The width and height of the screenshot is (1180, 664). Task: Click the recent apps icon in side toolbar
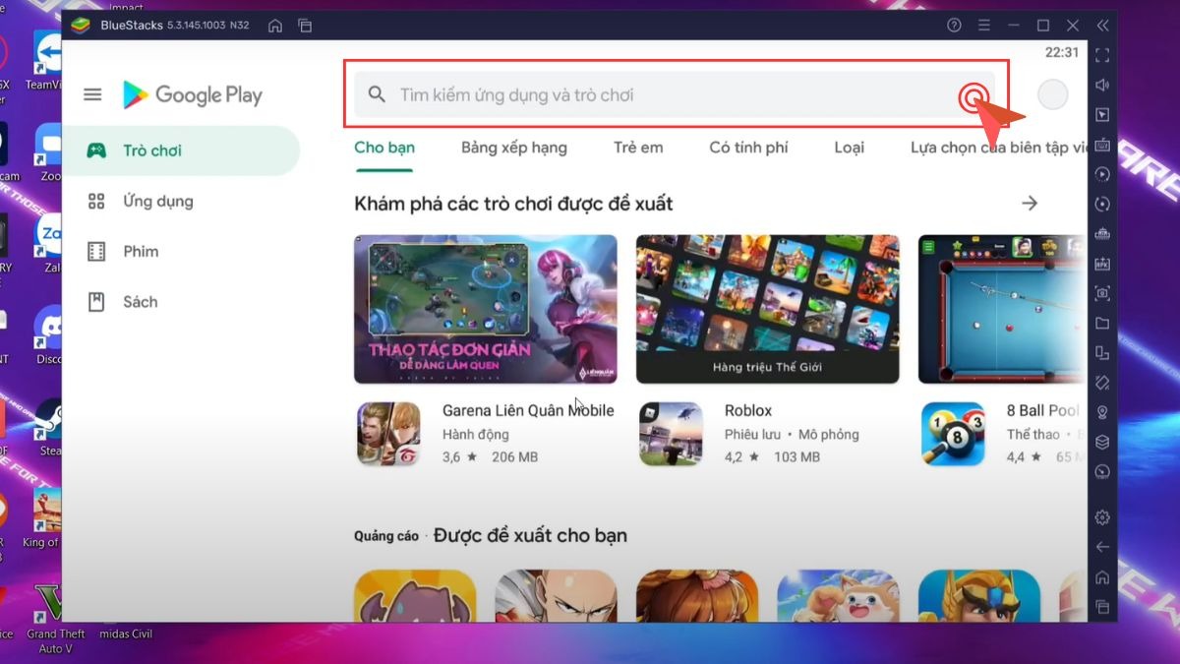(x=1102, y=607)
